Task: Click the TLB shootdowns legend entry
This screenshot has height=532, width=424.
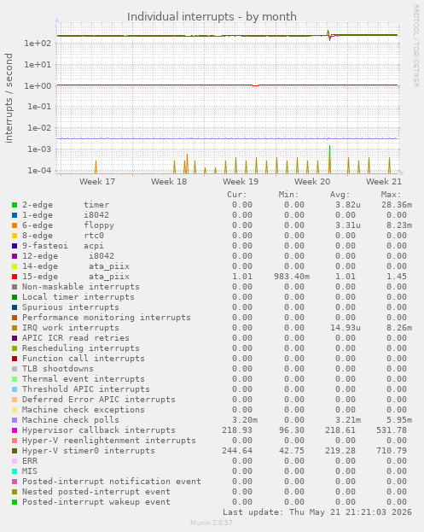Action: coord(58,369)
